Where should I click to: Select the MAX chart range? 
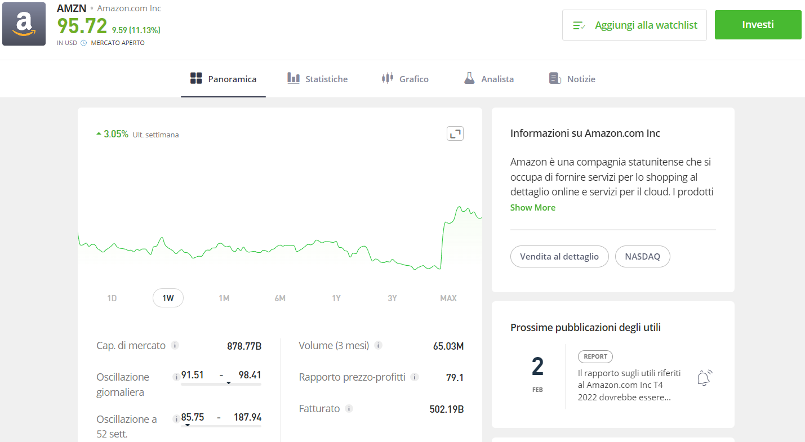click(448, 298)
